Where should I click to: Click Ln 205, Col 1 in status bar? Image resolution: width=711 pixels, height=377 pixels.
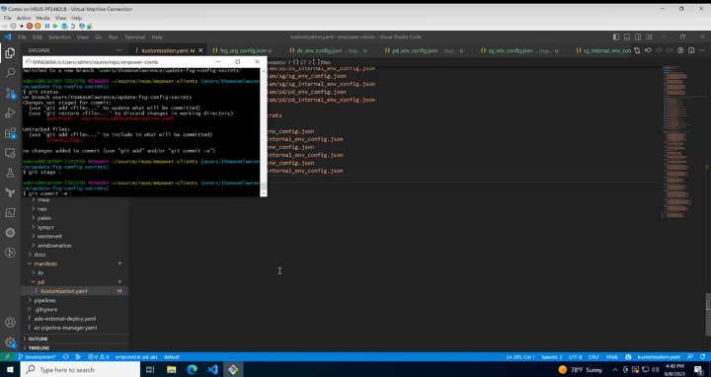tap(520, 357)
